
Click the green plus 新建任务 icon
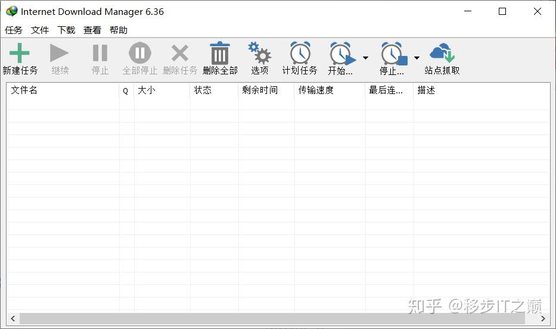tap(20, 53)
